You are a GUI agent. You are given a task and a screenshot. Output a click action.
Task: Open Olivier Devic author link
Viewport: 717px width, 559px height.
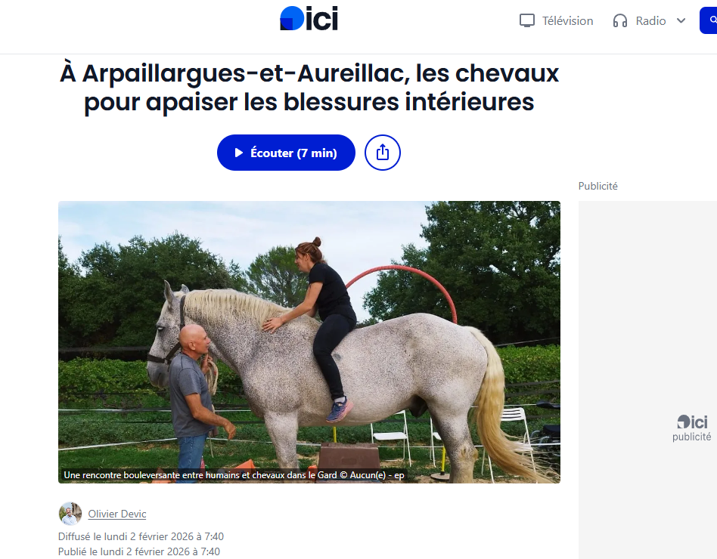(117, 514)
